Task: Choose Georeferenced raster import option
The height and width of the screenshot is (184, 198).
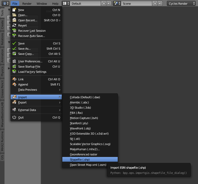Action: (x=90, y=154)
